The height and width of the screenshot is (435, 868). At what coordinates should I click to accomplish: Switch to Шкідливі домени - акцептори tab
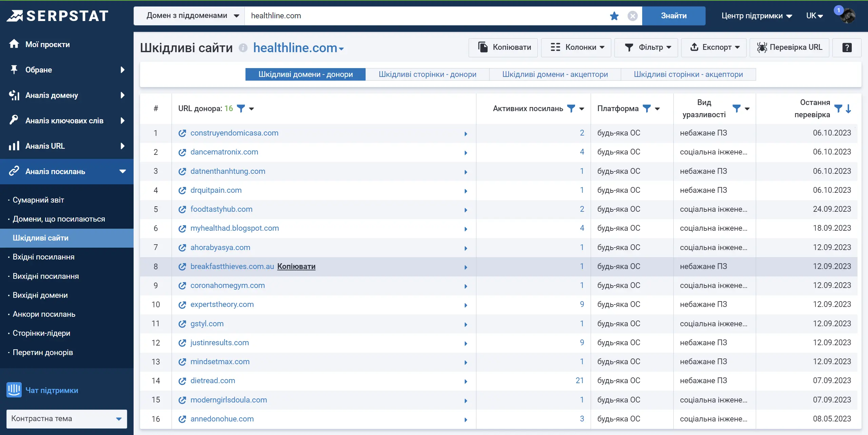555,74
